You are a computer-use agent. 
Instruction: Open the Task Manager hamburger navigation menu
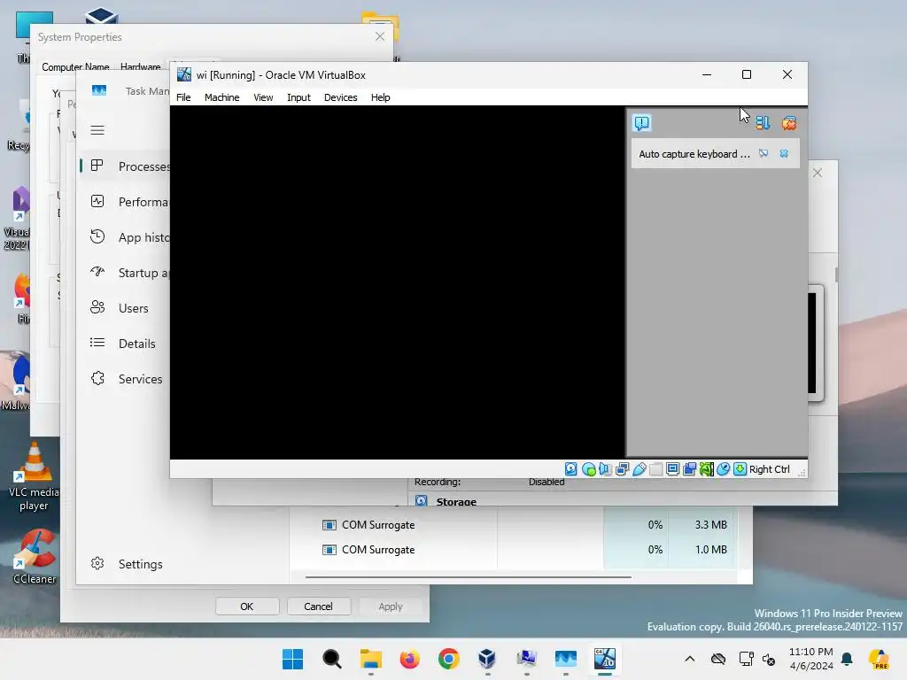point(97,130)
